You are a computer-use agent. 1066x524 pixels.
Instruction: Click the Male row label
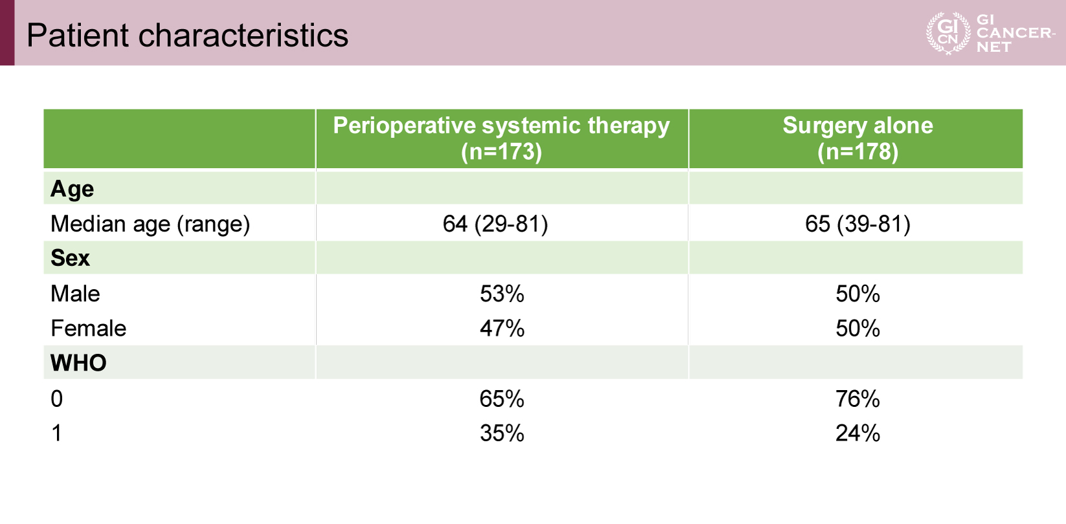click(x=75, y=294)
